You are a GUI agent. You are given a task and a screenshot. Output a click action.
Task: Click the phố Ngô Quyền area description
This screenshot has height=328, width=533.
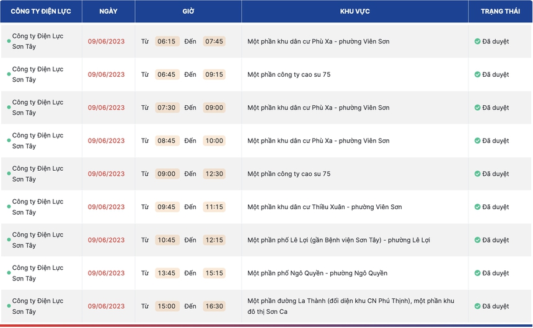click(317, 273)
